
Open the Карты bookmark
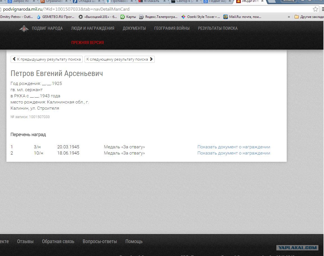[x=128, y=17]
